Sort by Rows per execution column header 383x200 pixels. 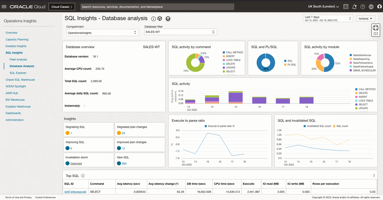pyautogui.click(x=344, y=184)
